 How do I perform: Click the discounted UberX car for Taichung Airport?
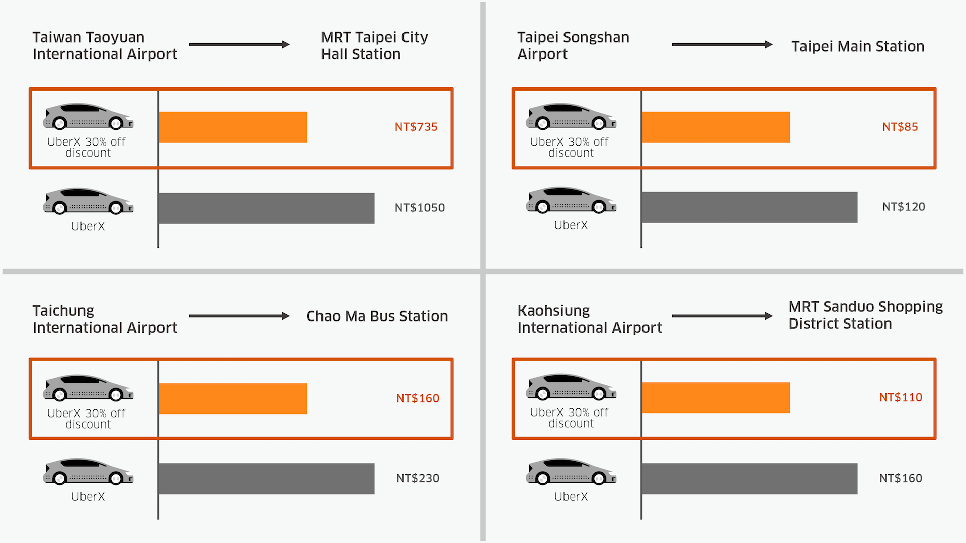pos(88,388)
